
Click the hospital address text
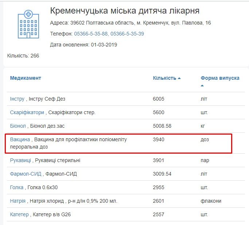tap(131, 23)
